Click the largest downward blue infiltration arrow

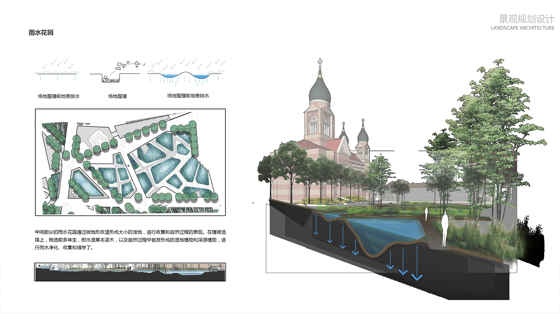pyautogui.click(x=416, y=263)
